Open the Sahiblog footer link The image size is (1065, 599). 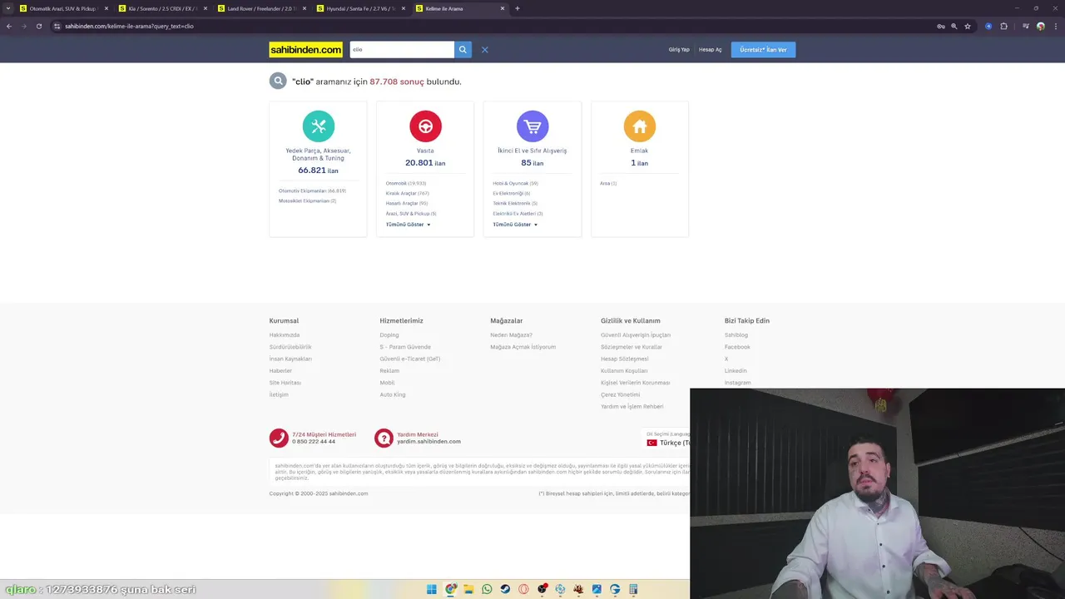(736, 335)
